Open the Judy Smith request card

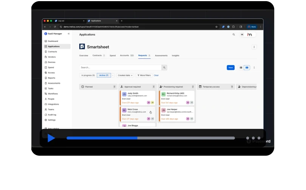138,98
